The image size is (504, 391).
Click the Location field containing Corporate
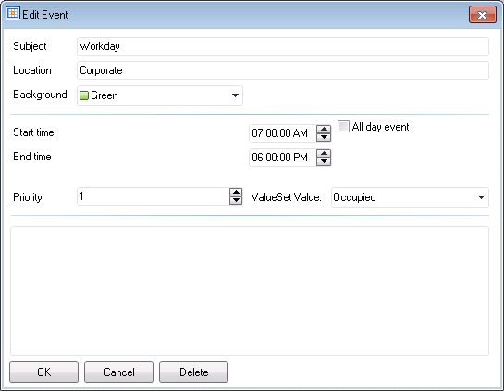(283, 70)
